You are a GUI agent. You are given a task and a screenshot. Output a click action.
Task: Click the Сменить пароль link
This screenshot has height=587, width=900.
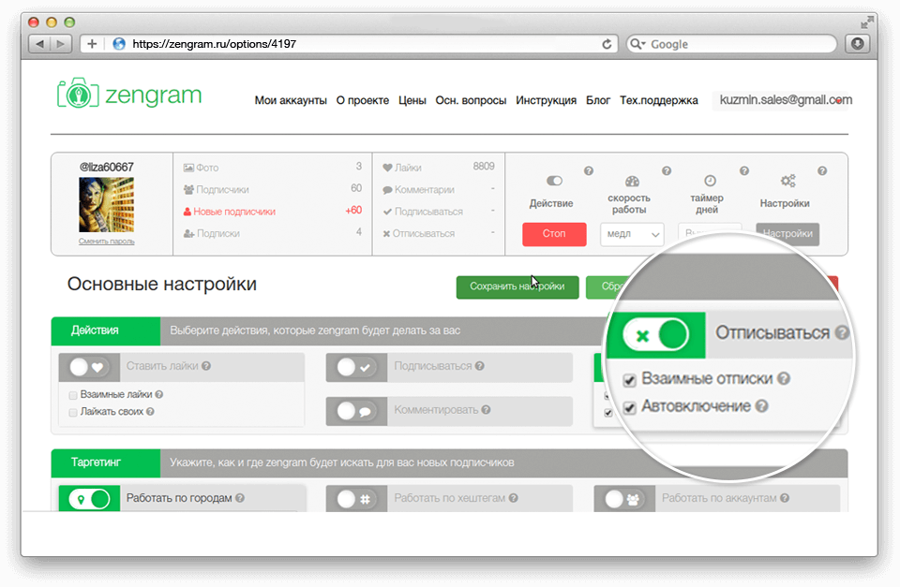[106, 242]
